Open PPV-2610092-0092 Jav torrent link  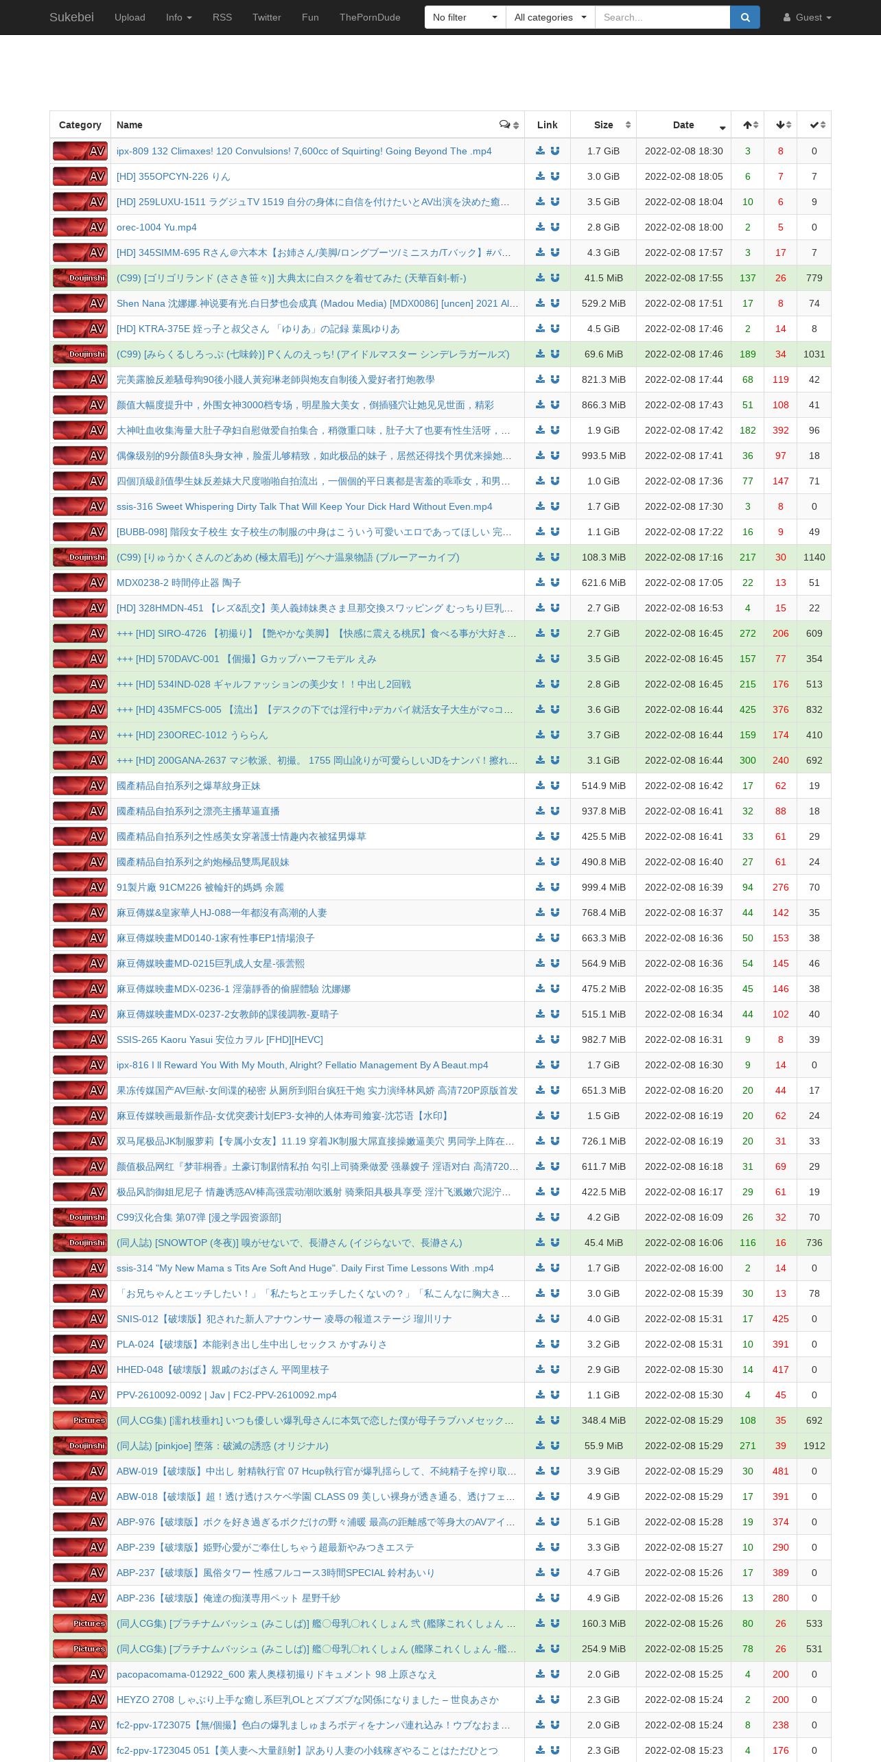226,1395
